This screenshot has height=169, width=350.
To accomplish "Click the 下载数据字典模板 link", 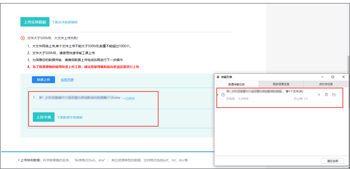I will 69,118.
